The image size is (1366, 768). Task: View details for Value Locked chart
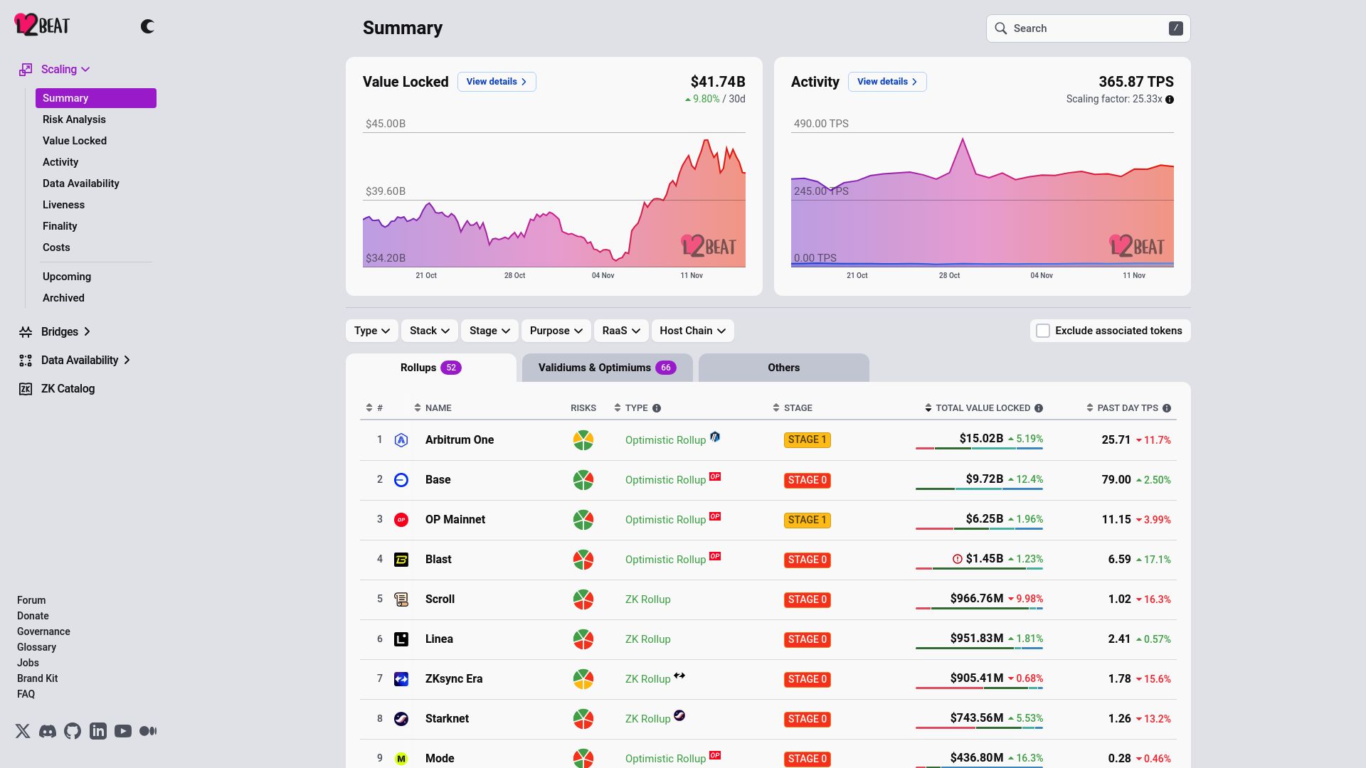pos(497,82)
